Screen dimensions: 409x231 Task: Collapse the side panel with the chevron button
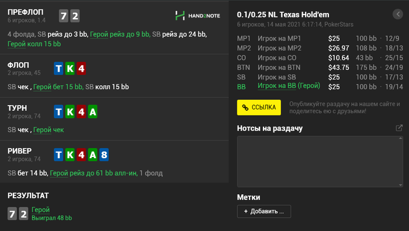pyautogui.click(x=398, y=14)
